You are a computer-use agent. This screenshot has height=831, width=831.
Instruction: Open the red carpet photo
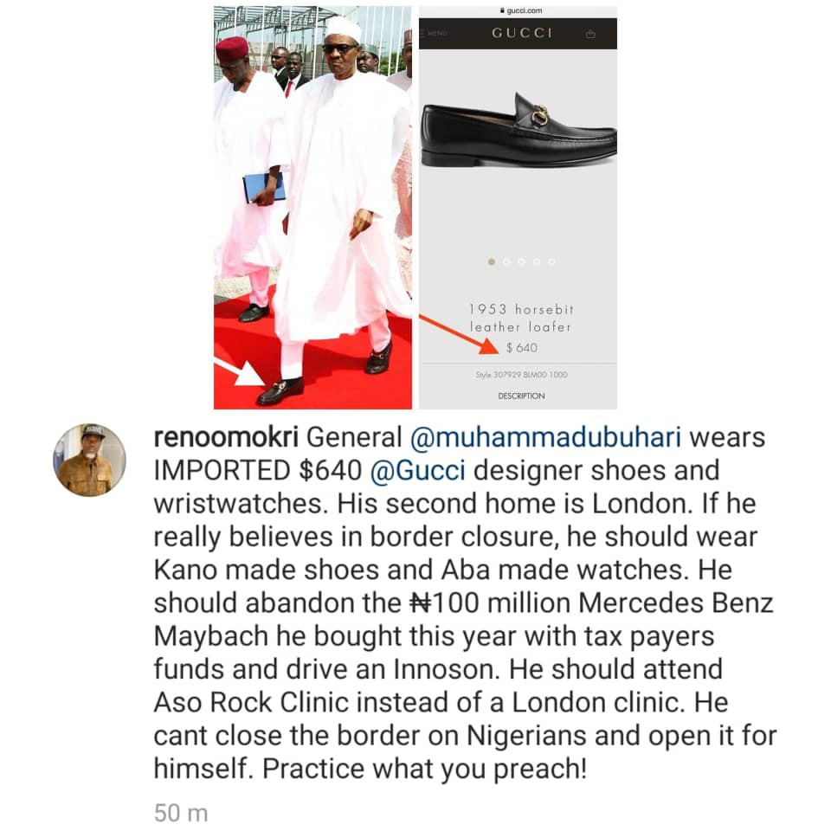coord(312,208)
